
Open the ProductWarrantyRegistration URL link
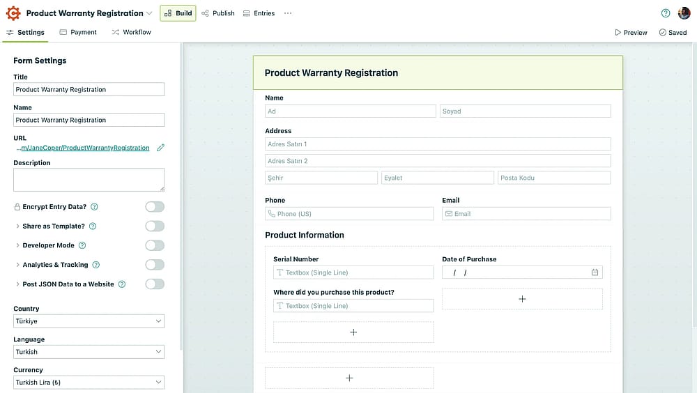click(83, 148)
